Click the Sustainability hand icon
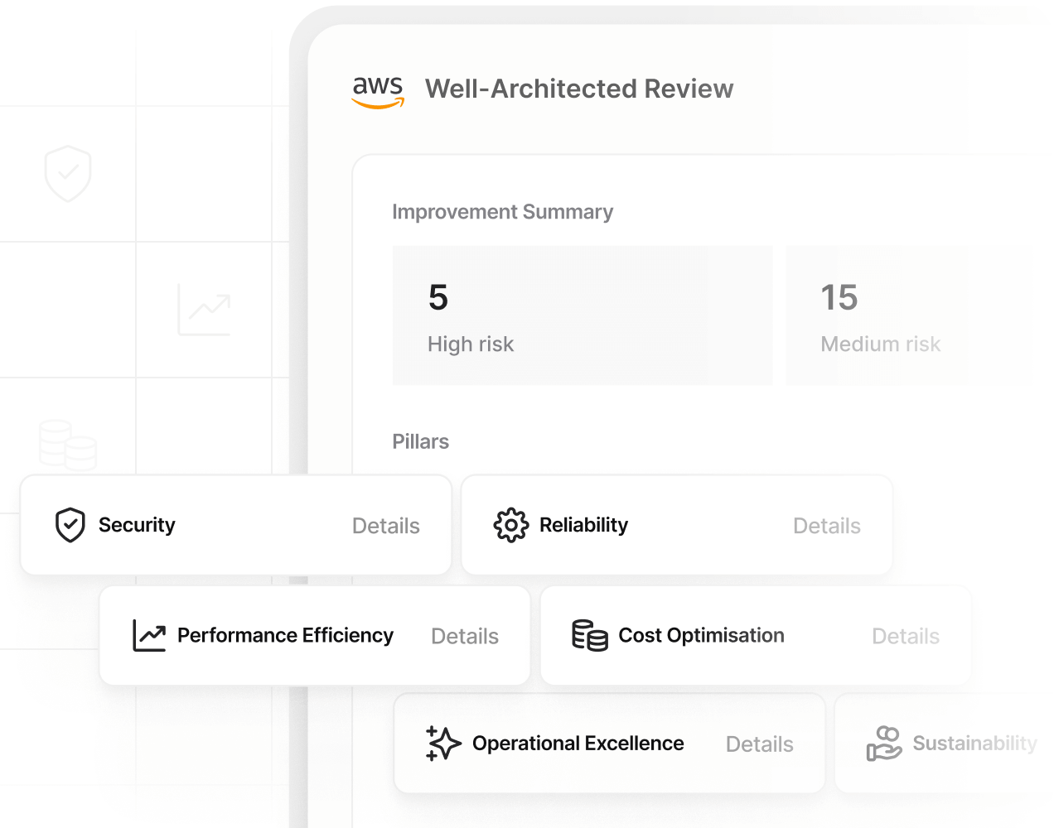The height and width of the screenshot is (828, 1054). (883, 744)
